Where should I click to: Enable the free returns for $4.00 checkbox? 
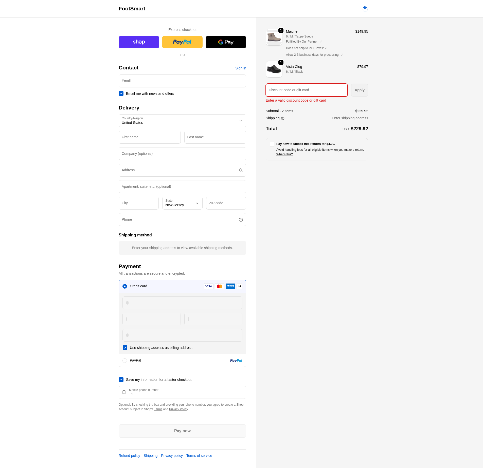click(x=272, y=144)
